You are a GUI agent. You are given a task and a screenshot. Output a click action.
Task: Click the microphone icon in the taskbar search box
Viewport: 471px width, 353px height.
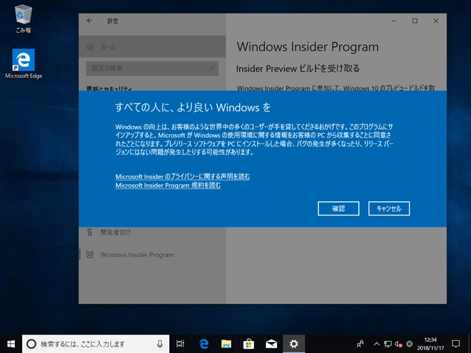point(160,344)
